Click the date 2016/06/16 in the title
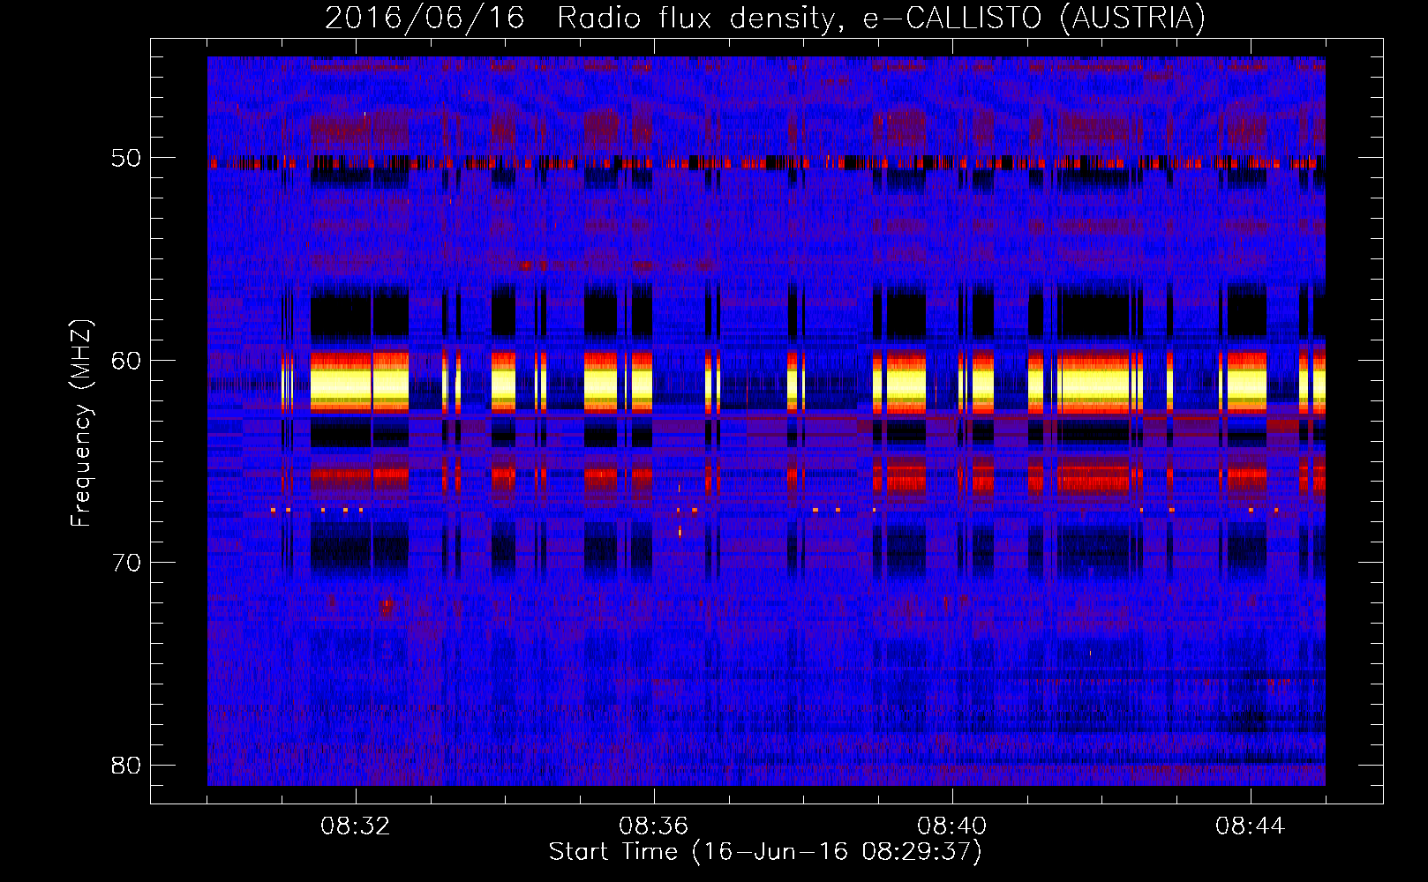This screenshot has width=1428, height=882. (x=425, y=18)
